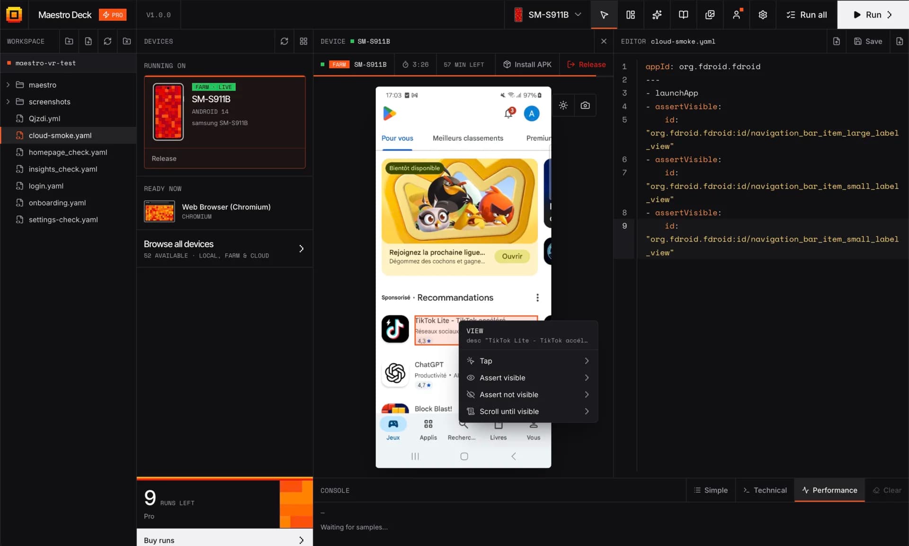This screenshot has width=909, height=546.
Task: Open Browse all devices
Action: pyautogui.click(x=224, y=249)
